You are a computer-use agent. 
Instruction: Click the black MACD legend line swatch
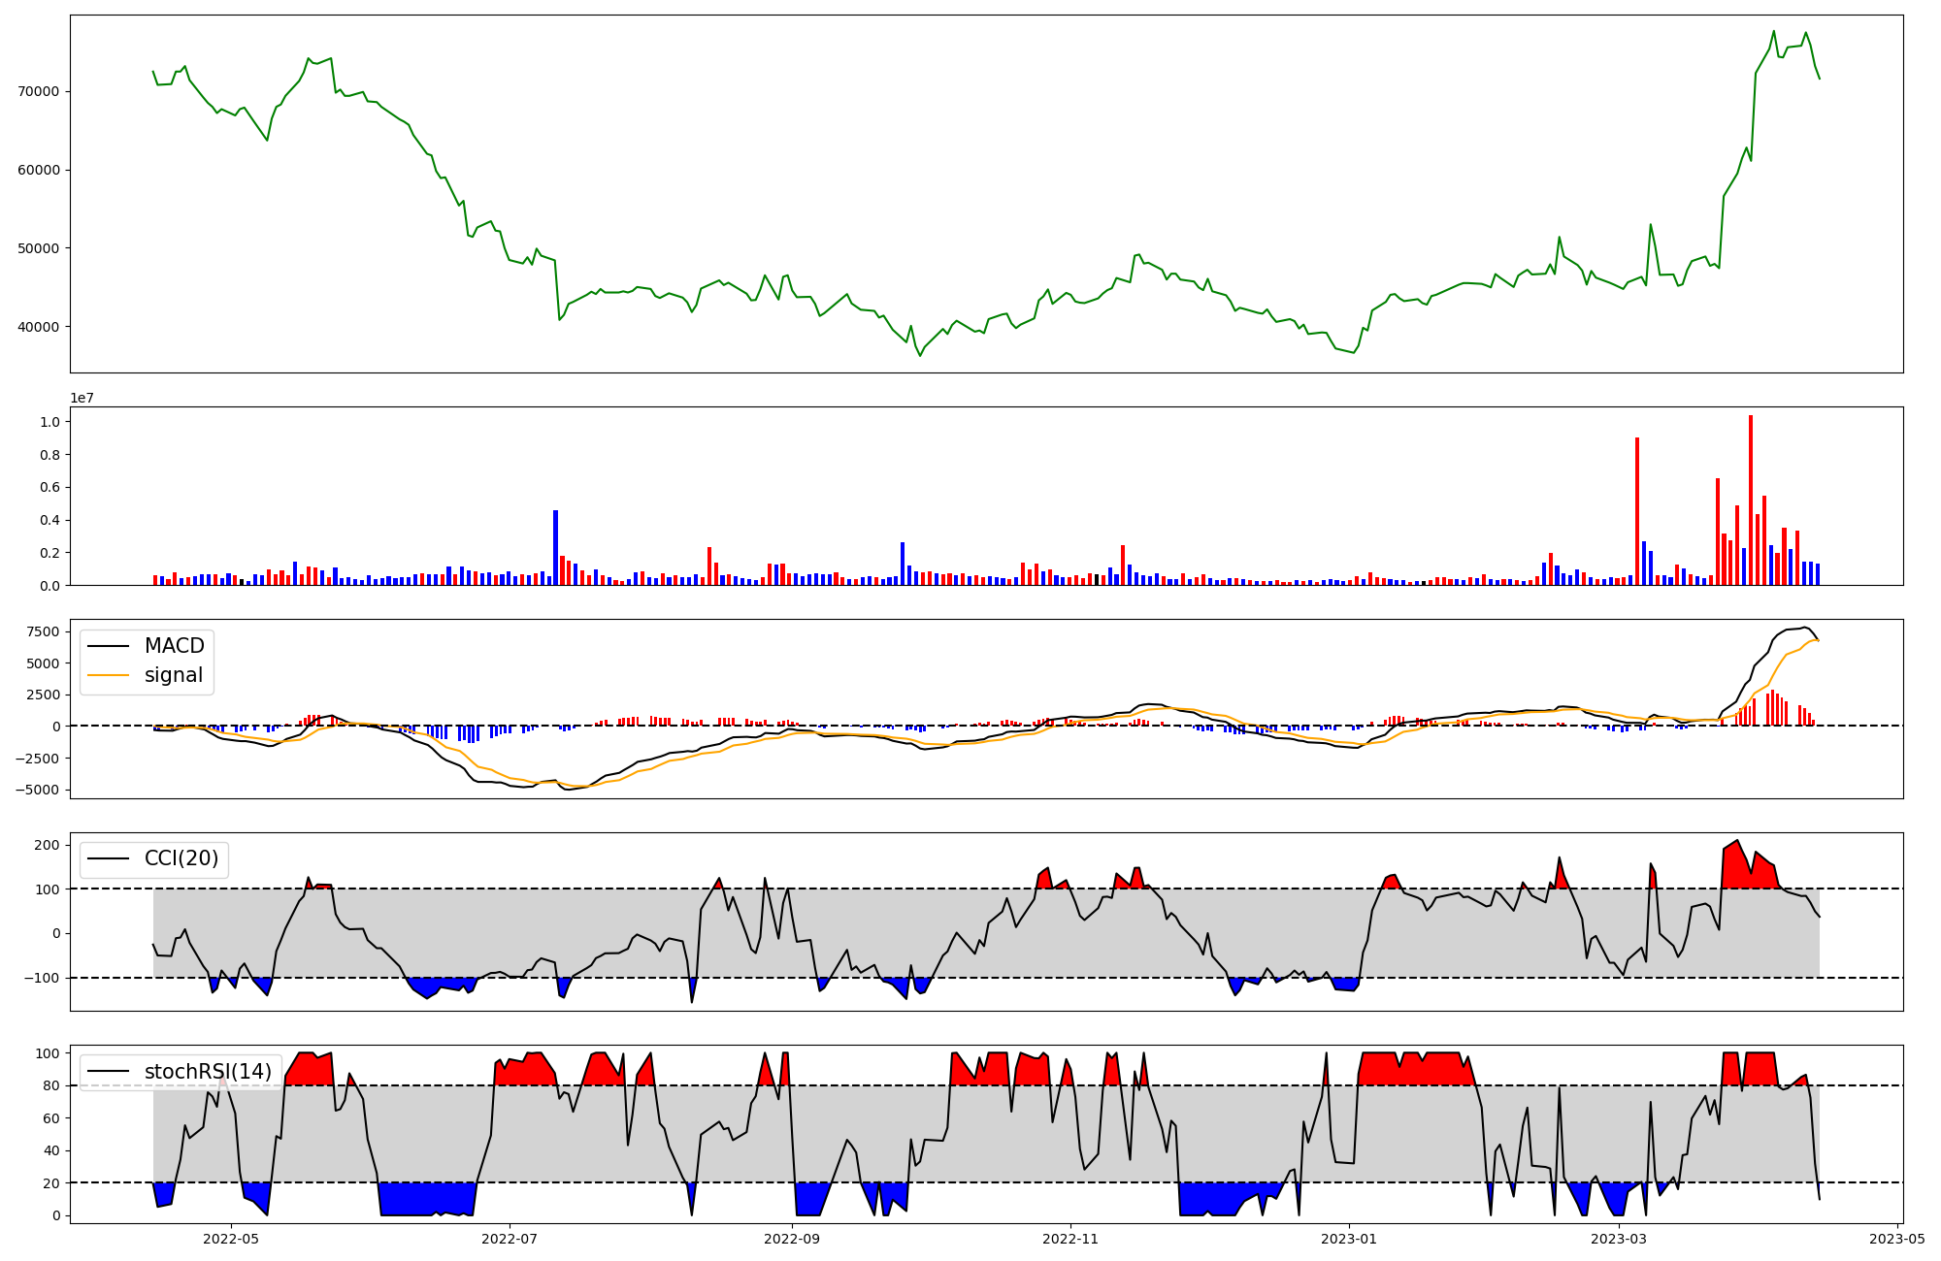109,646
